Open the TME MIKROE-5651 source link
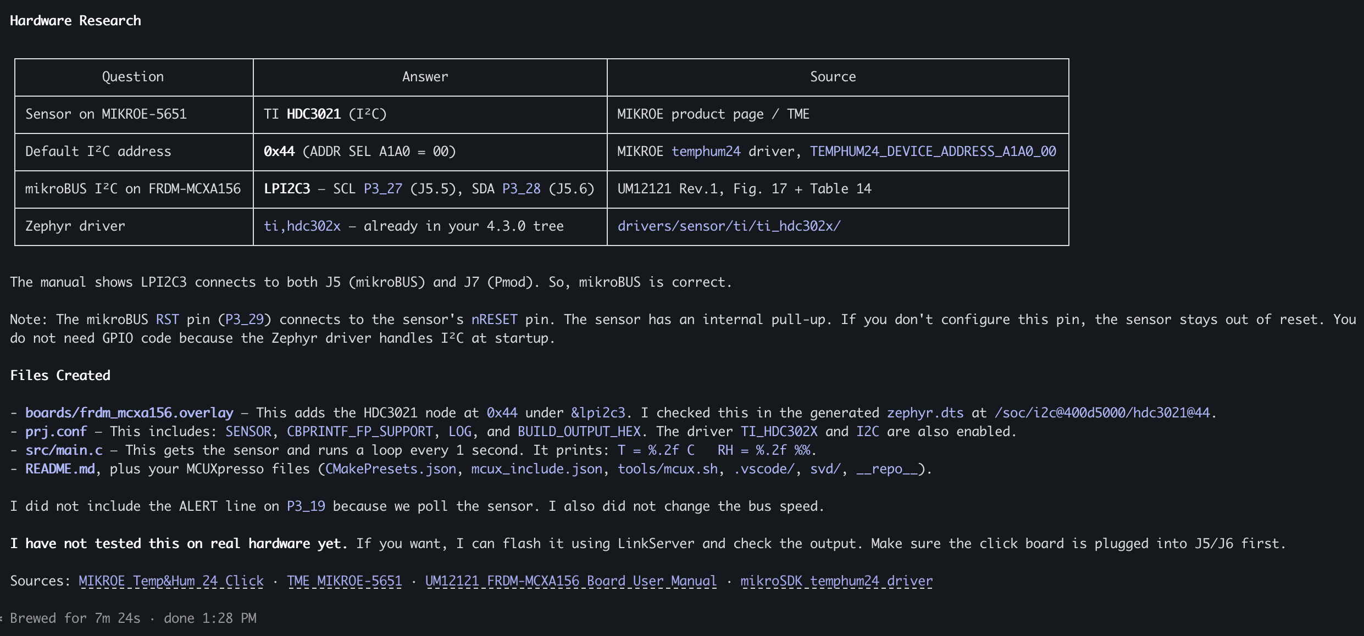This screenshot has width=1364, height=636. point(344,581)
